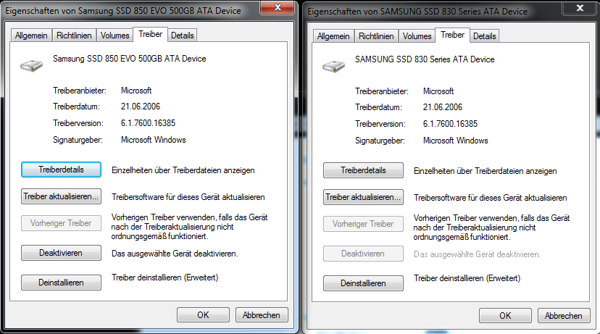Click the Treiberversion value 6.1.7600.16385 in the 830 Series window
The image size is (600, 334).
click(451, 124)
